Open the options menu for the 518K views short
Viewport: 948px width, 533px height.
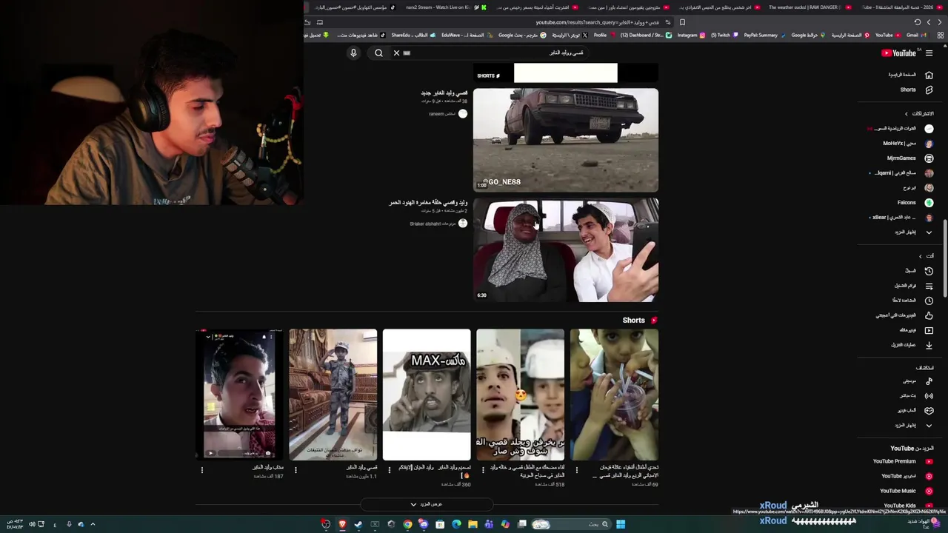[x=484, y=470]
